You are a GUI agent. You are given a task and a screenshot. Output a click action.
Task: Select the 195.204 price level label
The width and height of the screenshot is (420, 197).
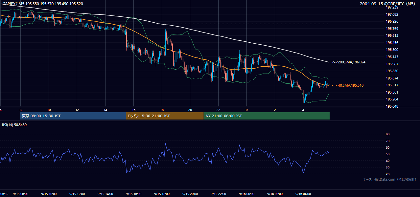pos(392,99)
